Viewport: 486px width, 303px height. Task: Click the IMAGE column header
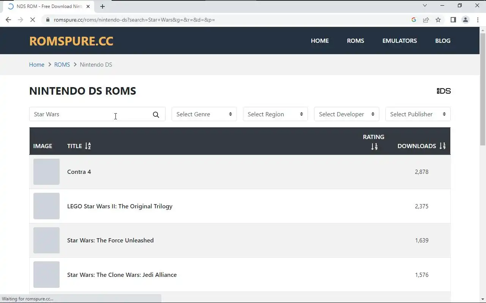pyautogui.click(x=43, y=146)
